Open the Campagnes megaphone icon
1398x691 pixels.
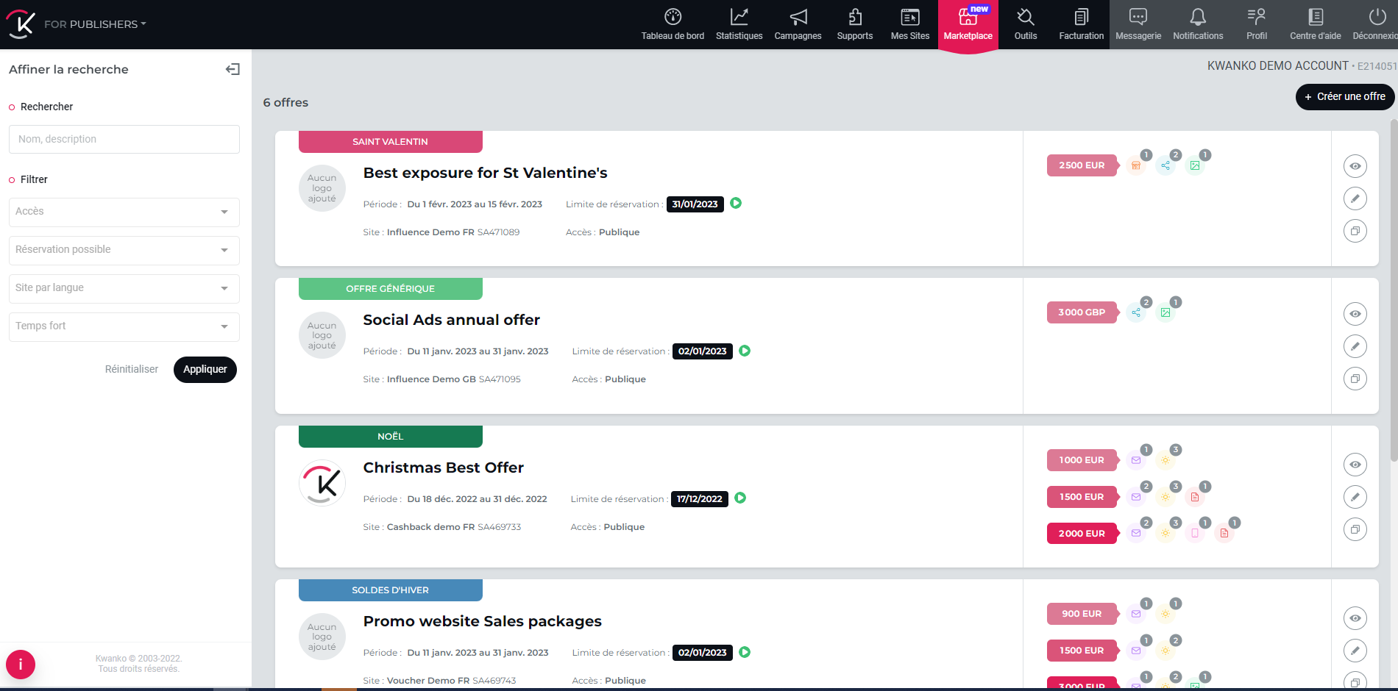(x=798, y=18)
